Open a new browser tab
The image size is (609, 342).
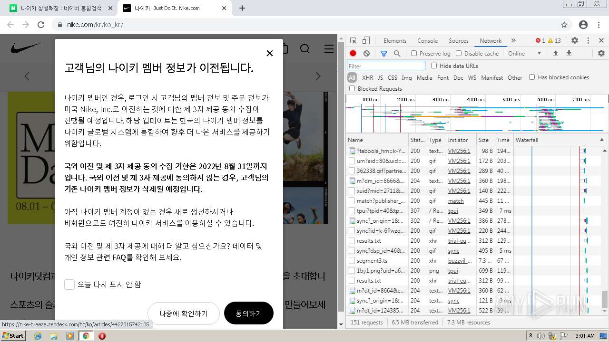point(242,8)
